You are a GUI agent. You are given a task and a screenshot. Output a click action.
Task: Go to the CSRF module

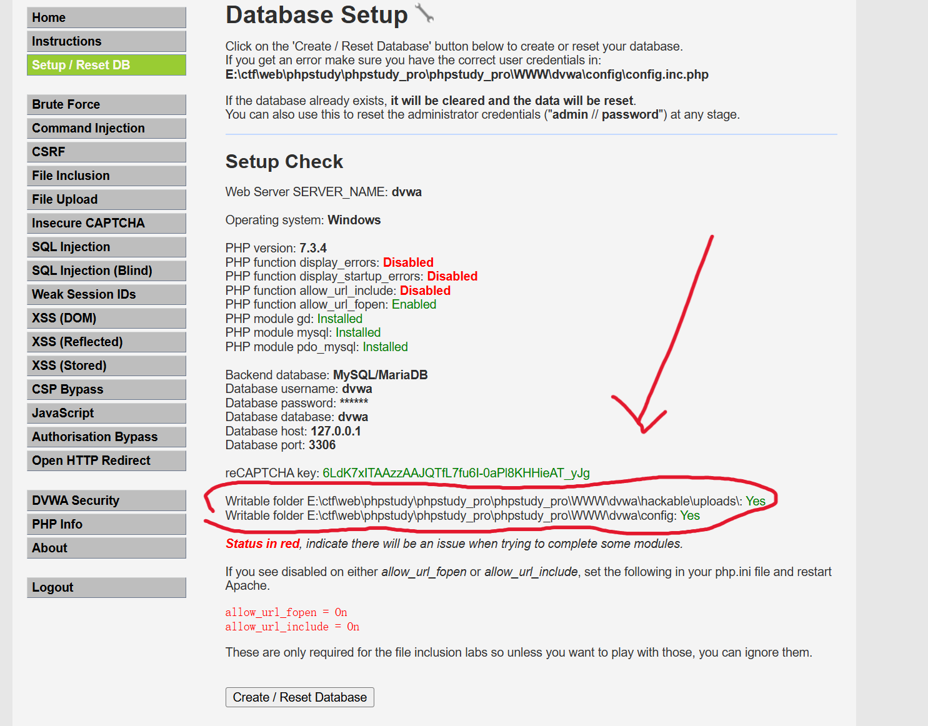[x=106, y=152]
